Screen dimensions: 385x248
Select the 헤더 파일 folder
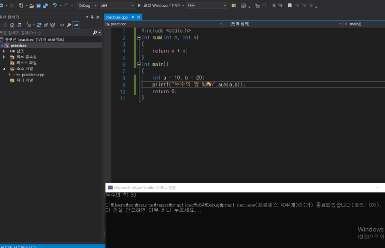click(x=24, y=80)
